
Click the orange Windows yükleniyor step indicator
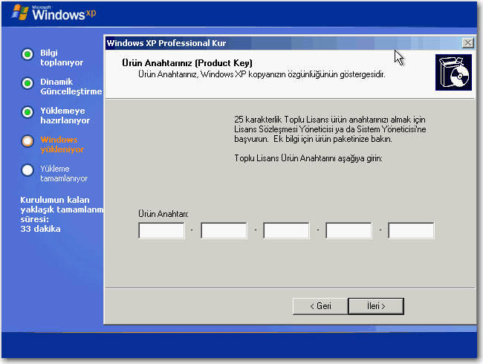click(x=27, y=141)
